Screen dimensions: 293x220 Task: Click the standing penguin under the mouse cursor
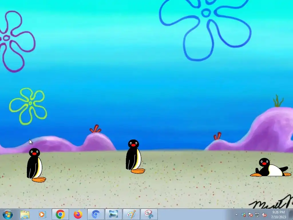coord(36,165)
